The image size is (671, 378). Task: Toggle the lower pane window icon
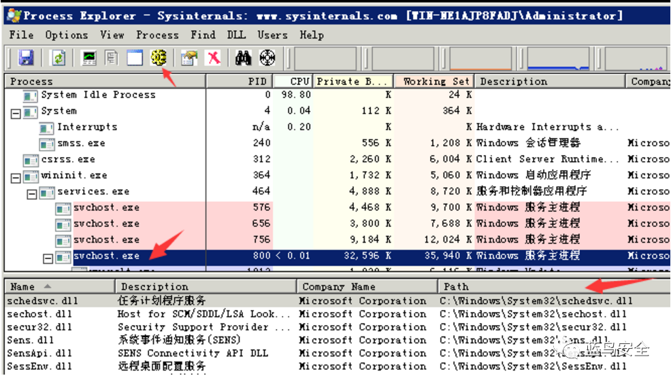[x=135, y=58]
